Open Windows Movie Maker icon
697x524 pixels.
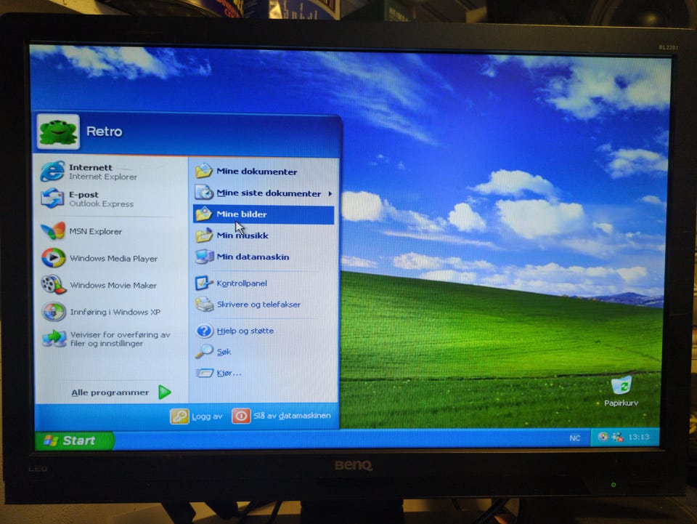tap(53, 285)
